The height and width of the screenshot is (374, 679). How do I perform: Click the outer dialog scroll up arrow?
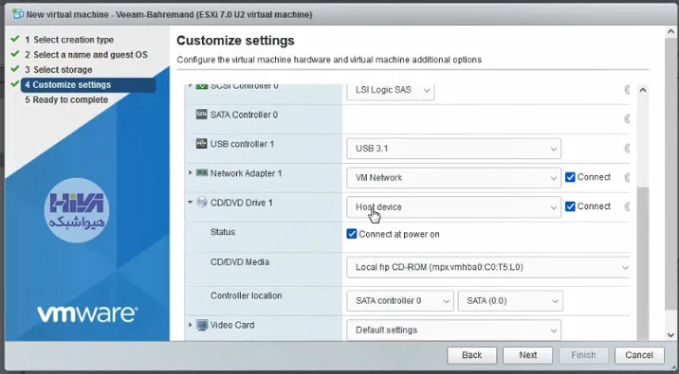(x=670, y=31)
